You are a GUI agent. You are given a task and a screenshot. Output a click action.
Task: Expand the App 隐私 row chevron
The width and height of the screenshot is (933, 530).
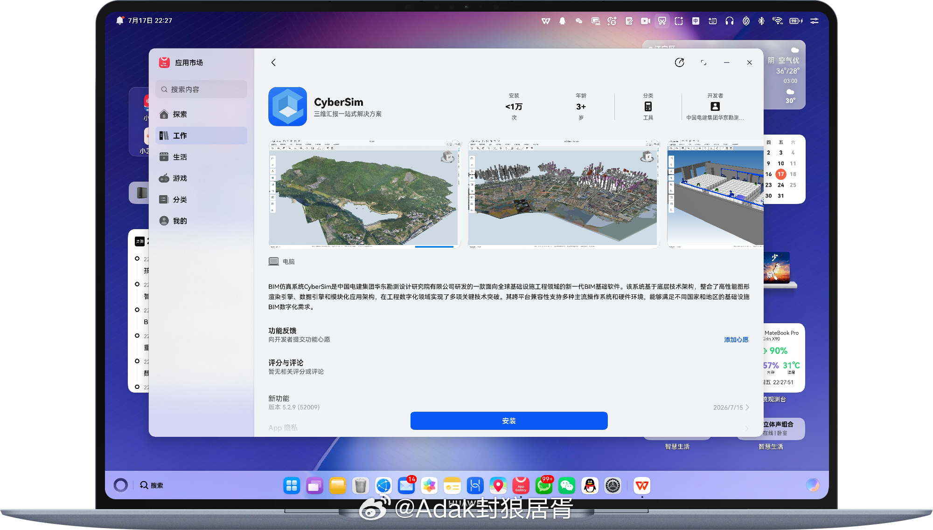pyautogui.click(x=747, y=428)
